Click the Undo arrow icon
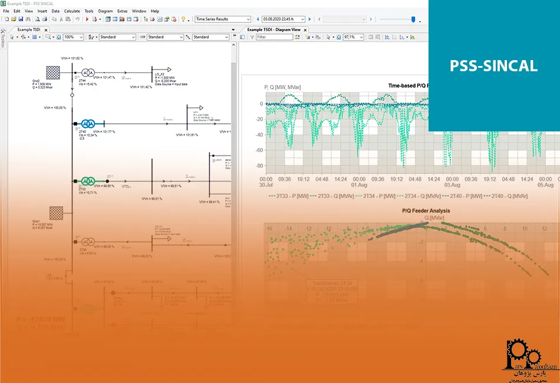 tap(77, 19)
